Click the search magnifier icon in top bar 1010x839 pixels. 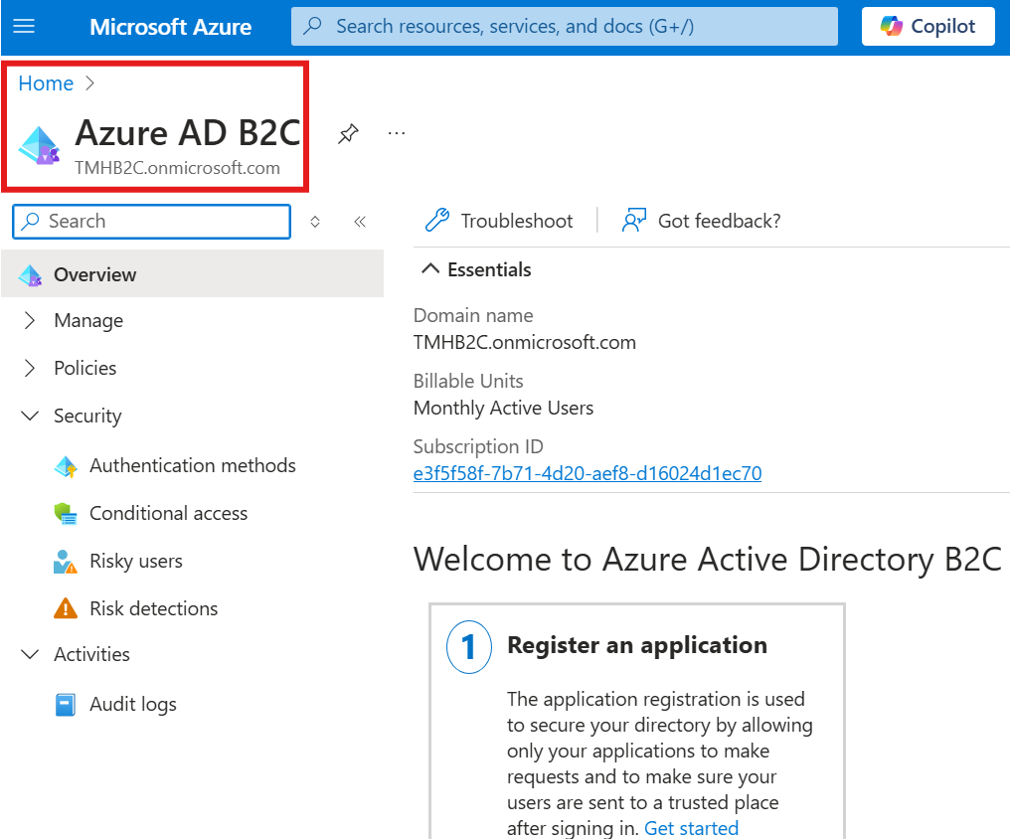[313, 26]
